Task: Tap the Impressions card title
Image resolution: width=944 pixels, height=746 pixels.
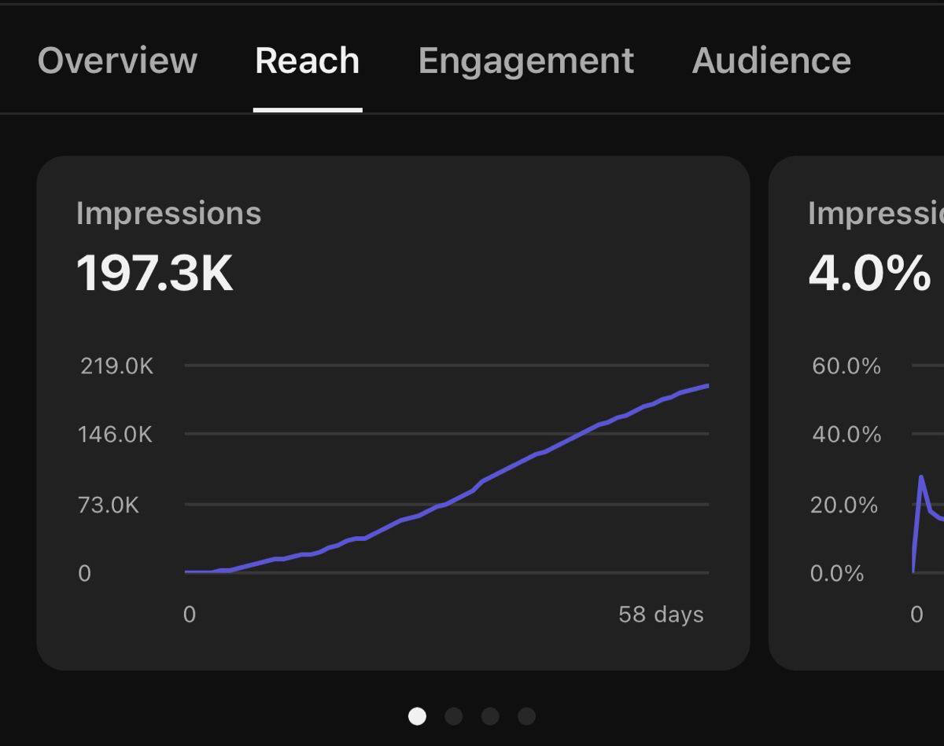Action: (x=169, y=214)
